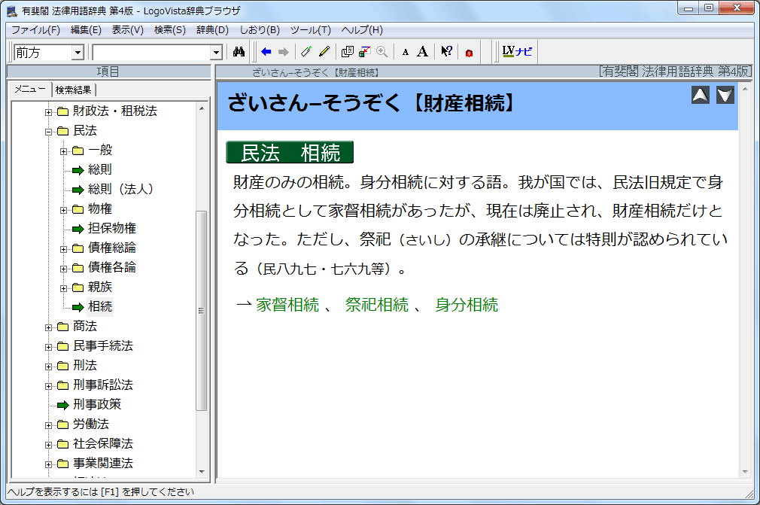This screenshot has height=505, width=760.
Task: Follow the 祭祀相続 cross-reference link
Action: [376, 305]
